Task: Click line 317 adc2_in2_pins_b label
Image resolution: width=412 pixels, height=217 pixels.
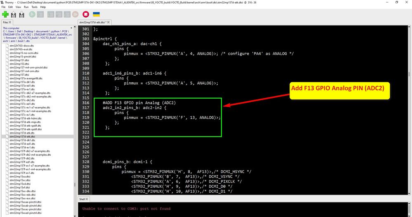Action: (122, 108)
